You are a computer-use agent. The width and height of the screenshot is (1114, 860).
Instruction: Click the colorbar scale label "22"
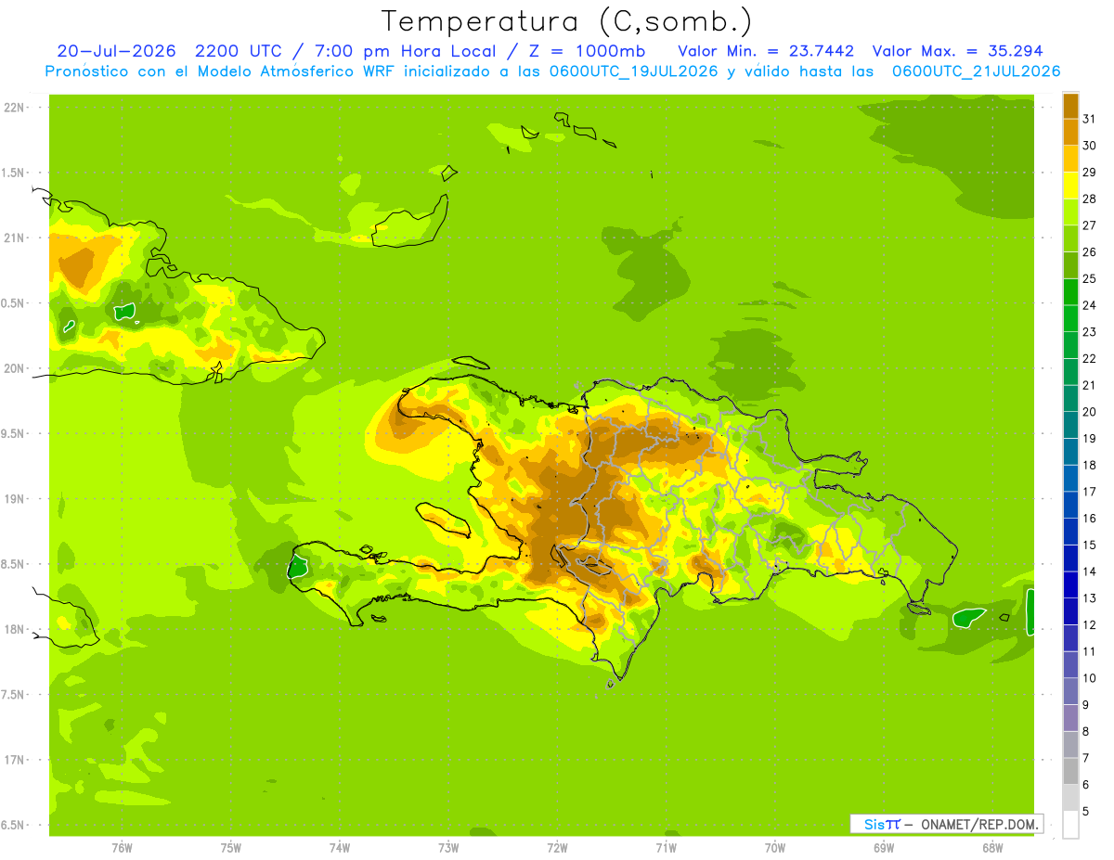[1090, 358]
